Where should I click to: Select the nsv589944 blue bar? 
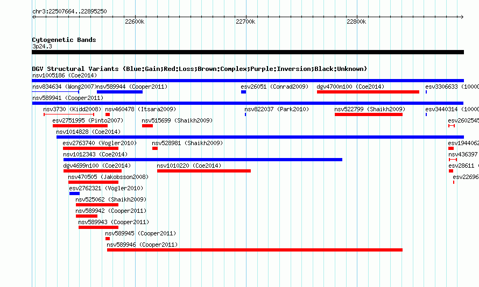119,92
